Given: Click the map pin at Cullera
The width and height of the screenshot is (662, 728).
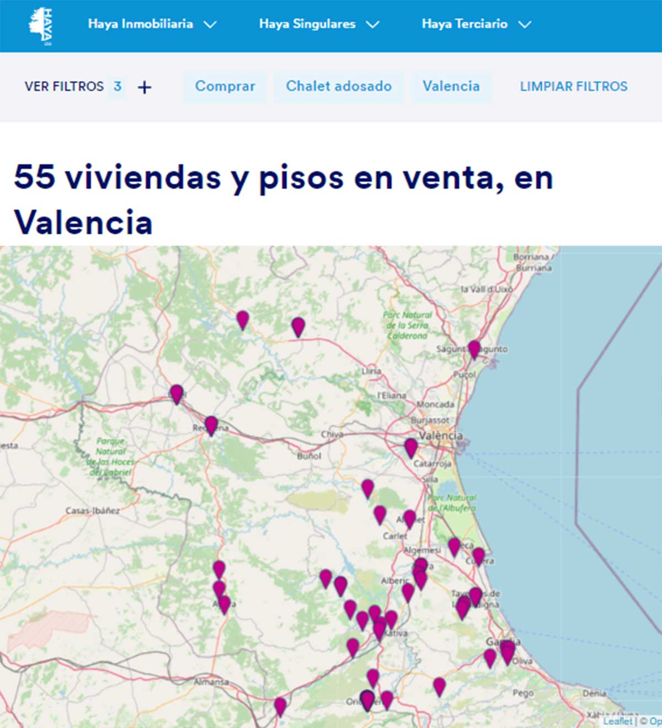Looking at the screenshot, I should 478,555.
